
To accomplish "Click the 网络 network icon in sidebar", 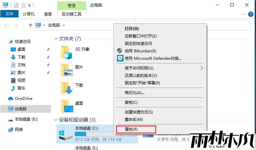I will tap(10, 130).
